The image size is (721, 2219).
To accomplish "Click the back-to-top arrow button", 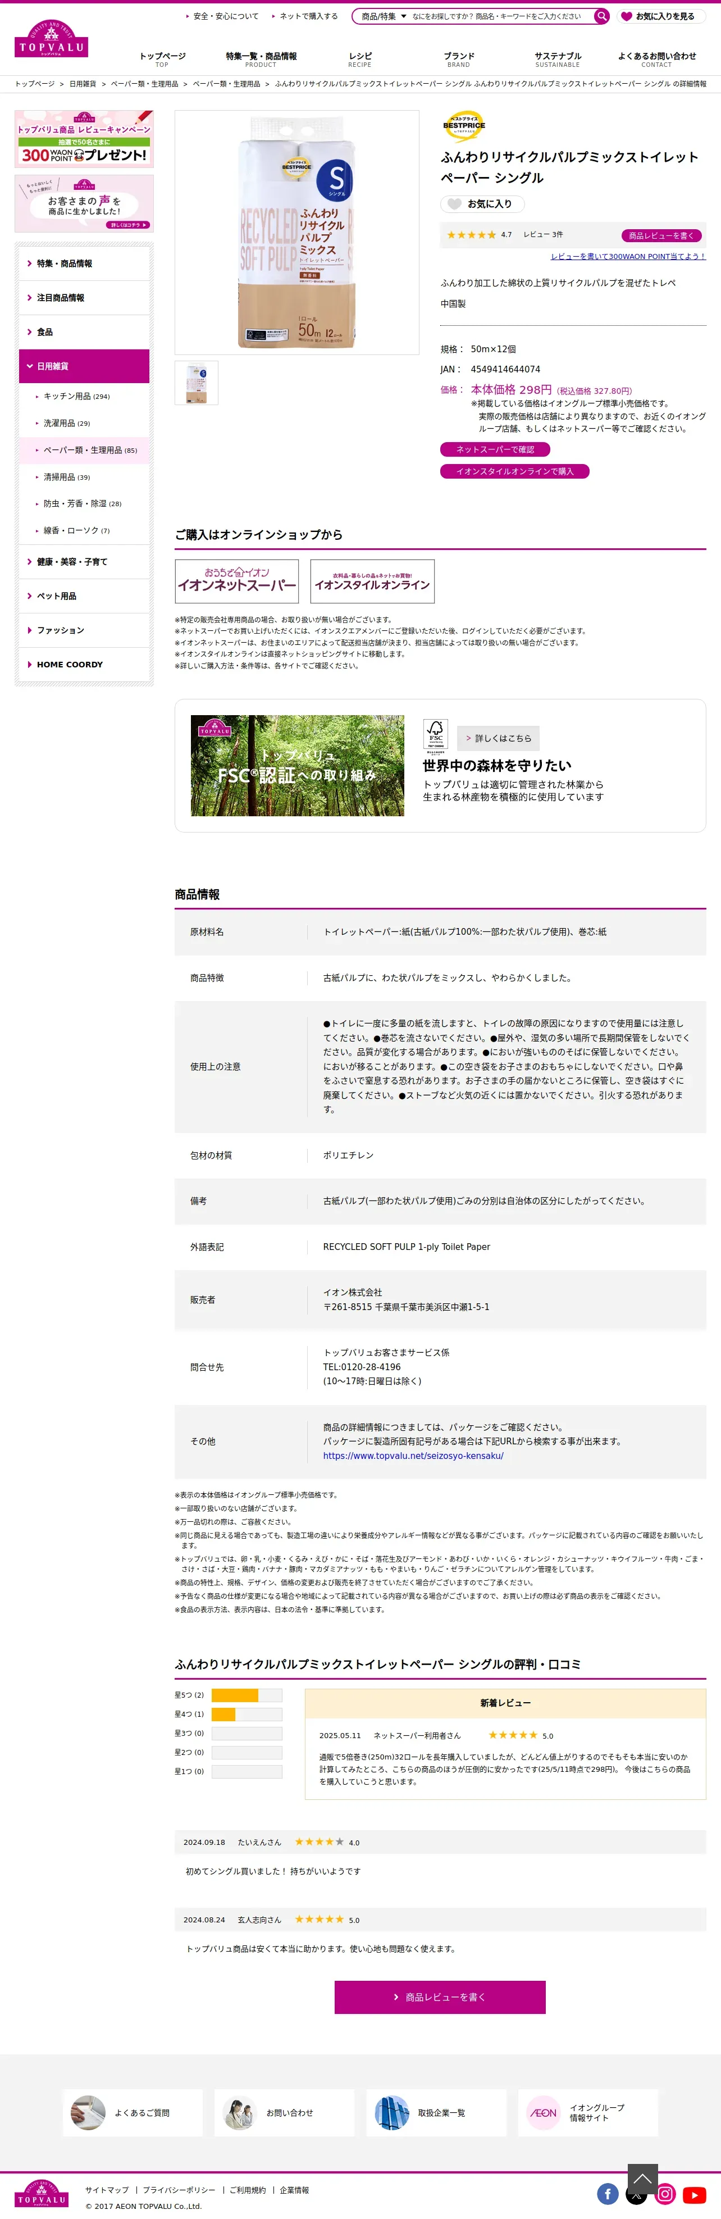I will (642, 2179).
